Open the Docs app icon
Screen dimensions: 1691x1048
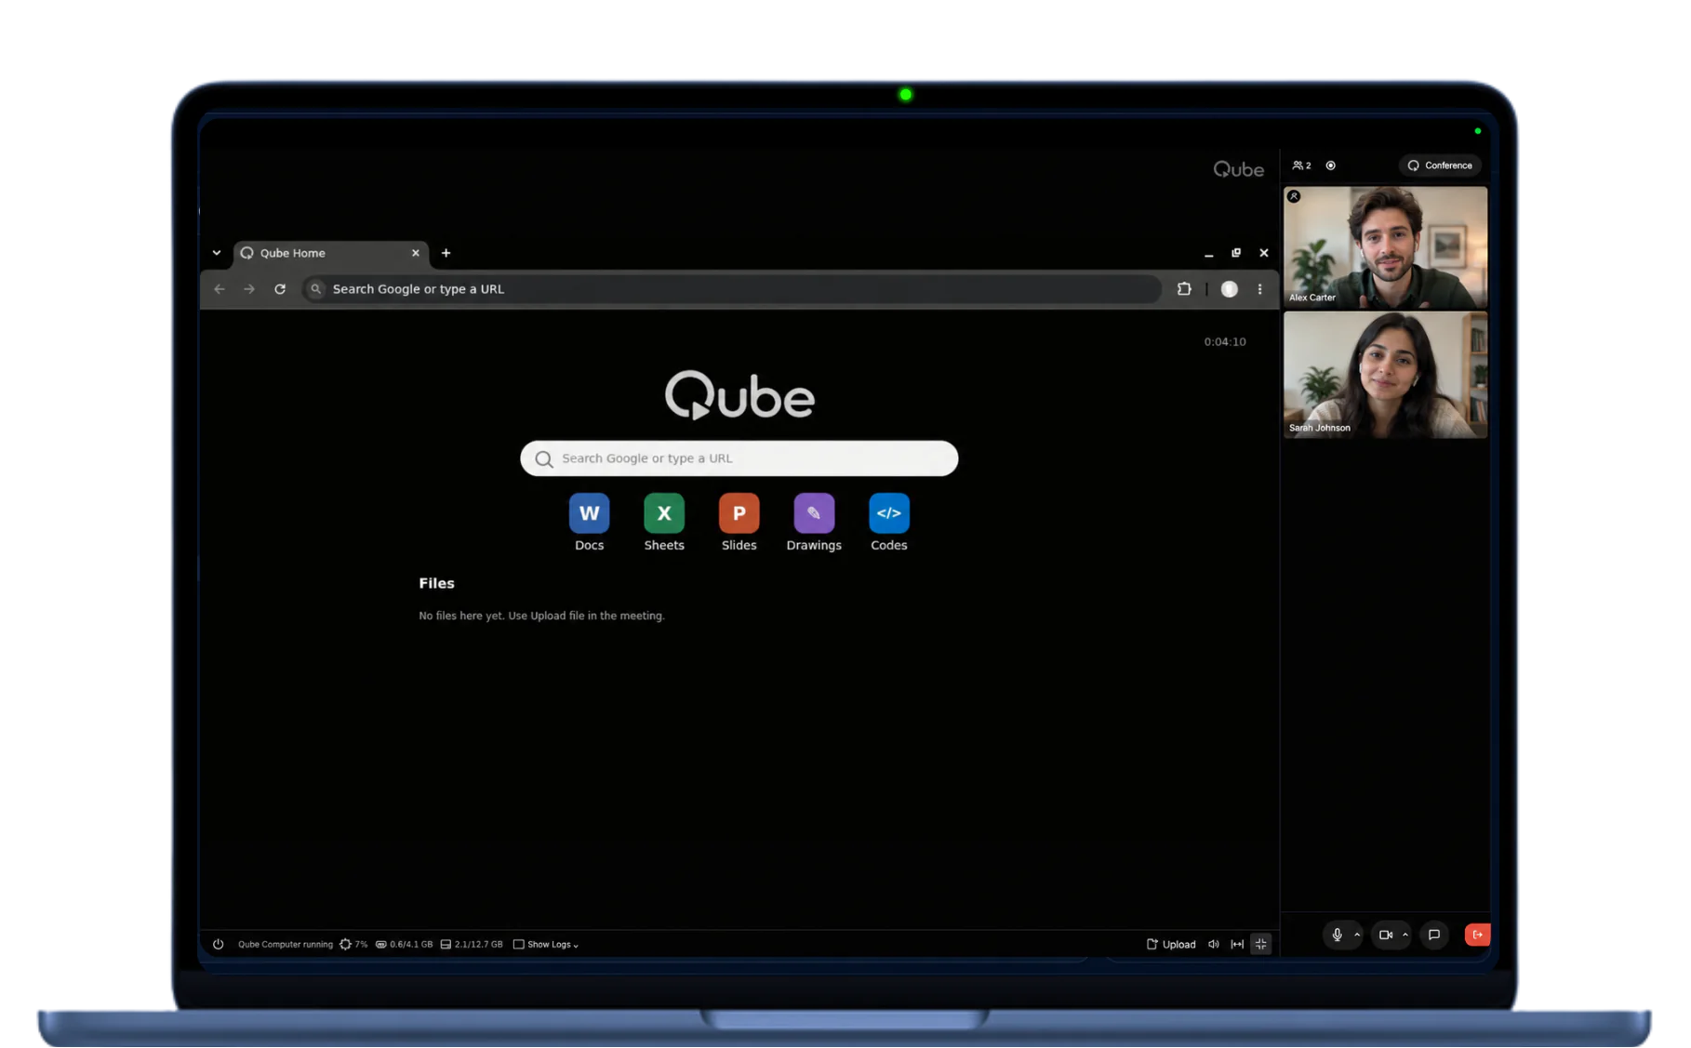(x=589, y=513)
